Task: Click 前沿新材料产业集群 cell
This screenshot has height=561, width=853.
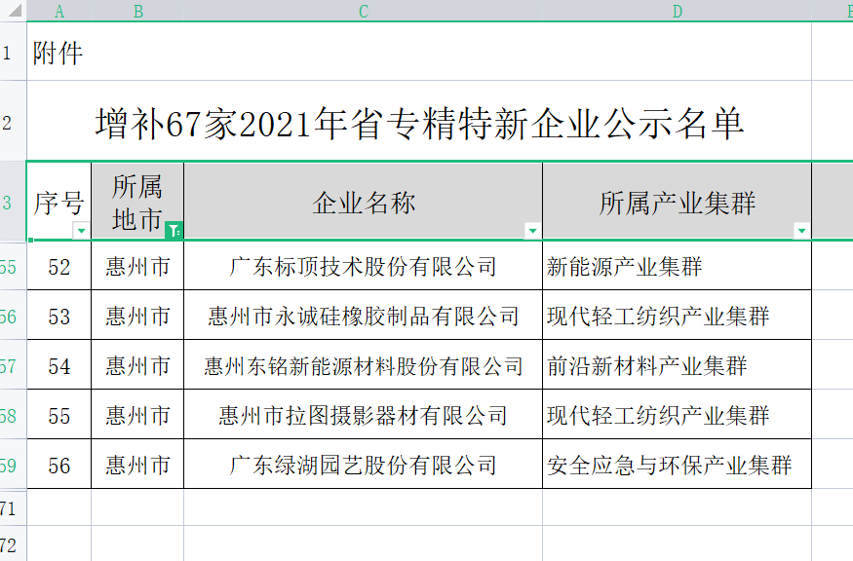Action: tap(677, 365)
